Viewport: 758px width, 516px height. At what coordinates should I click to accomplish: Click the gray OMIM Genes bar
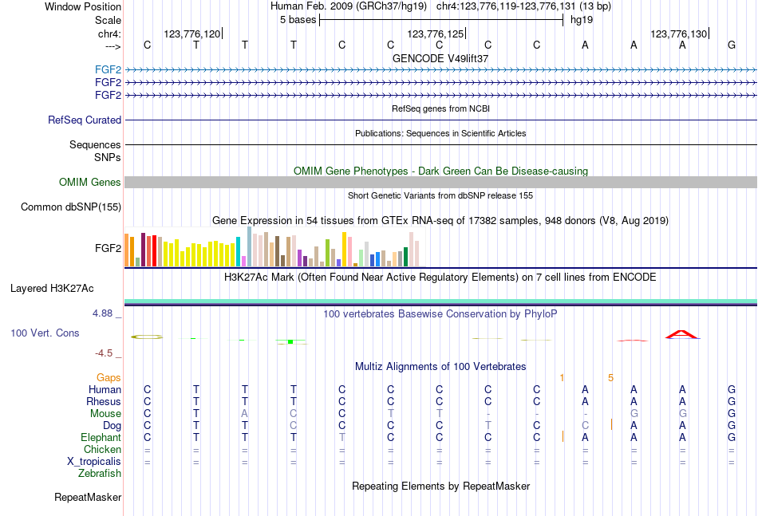point(440,182)
